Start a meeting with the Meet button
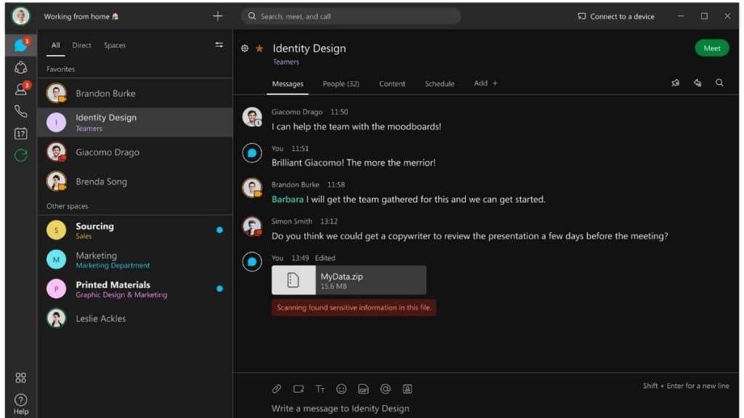Viewport: 744px width, 418px height. tap(711, 47)
